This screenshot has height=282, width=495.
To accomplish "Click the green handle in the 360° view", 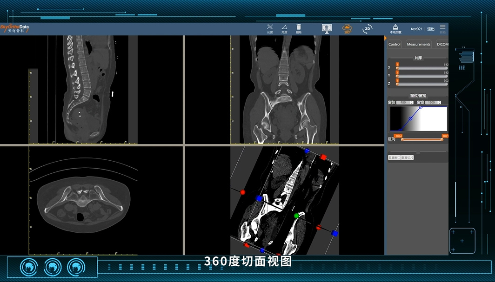I will [x=296, y=216].
